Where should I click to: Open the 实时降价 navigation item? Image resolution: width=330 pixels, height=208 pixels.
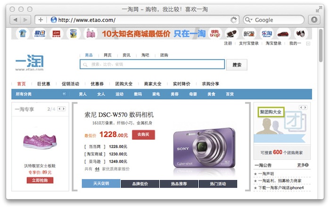point(181,84)
